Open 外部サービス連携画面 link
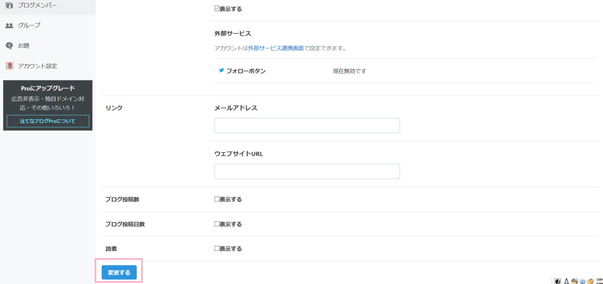The width and height of the screenshot is (603, 284). (275, 49)
